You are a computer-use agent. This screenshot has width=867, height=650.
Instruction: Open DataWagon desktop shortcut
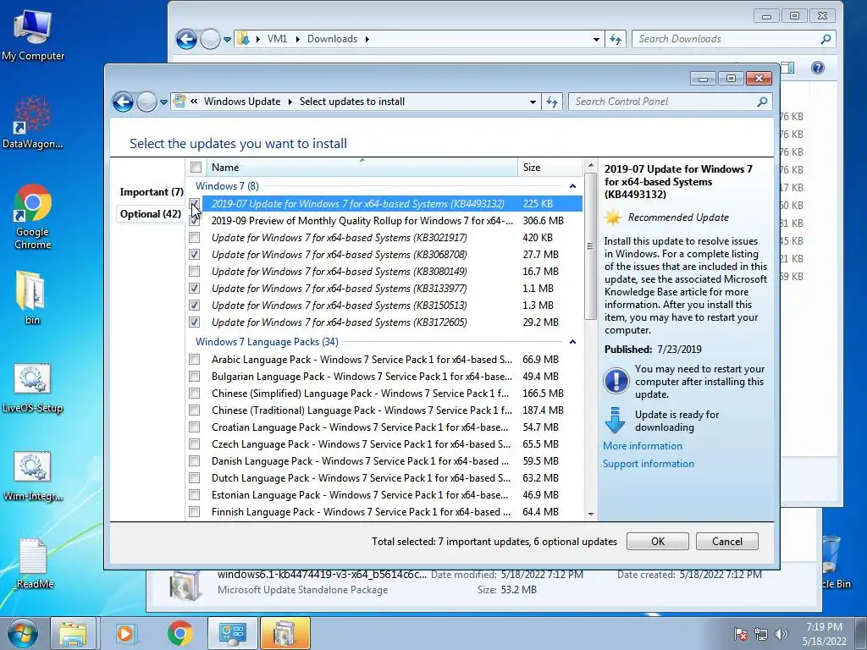tap(33, 122)
